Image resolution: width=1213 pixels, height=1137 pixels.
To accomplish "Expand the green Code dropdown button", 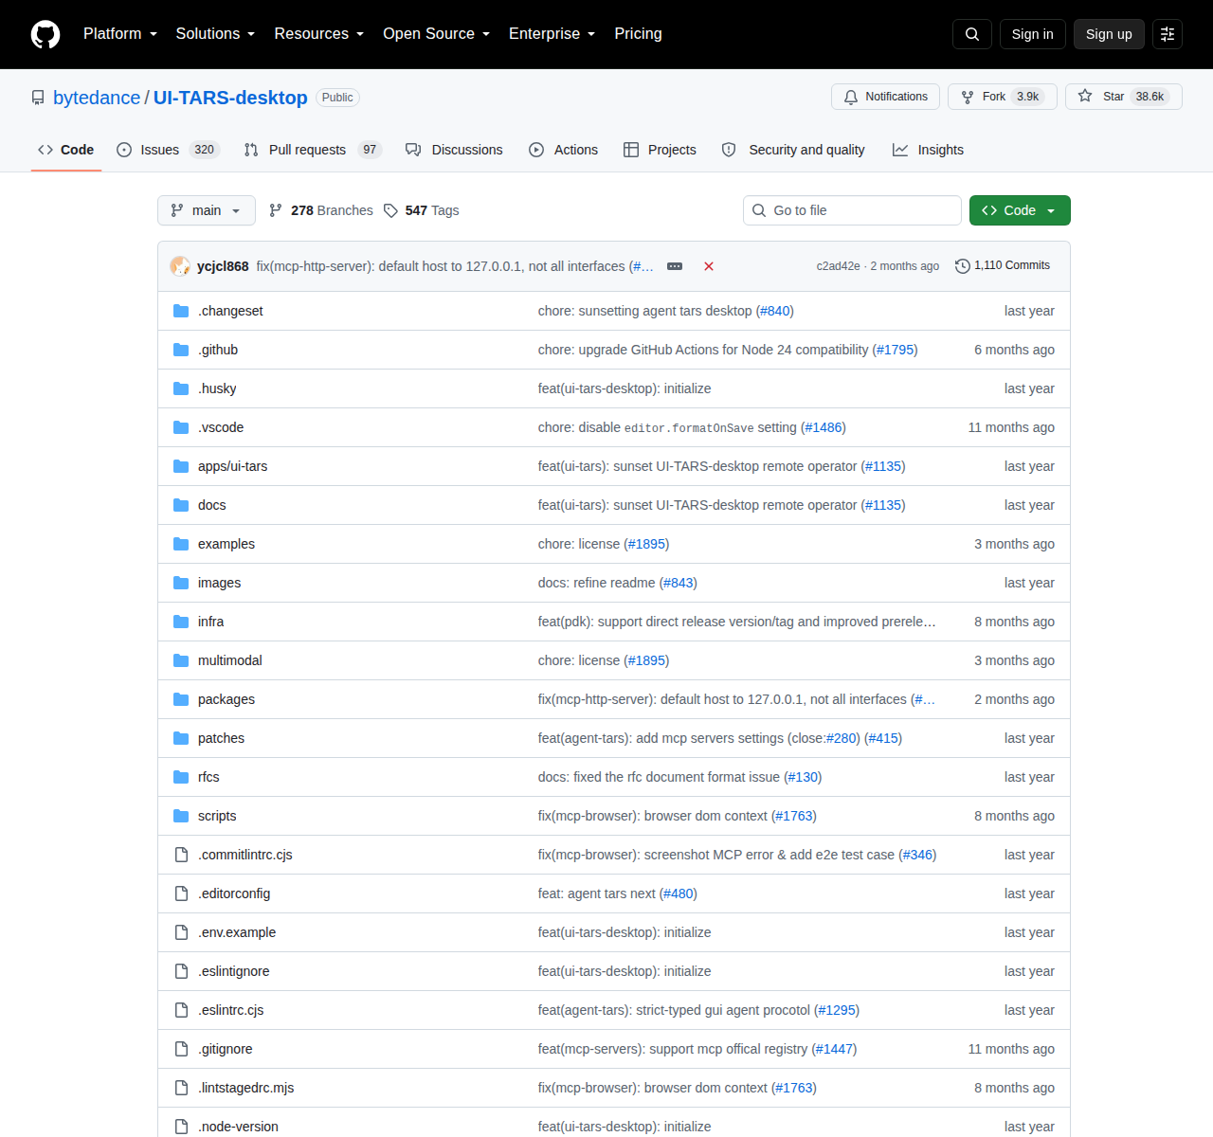I will pos(1020,210).
